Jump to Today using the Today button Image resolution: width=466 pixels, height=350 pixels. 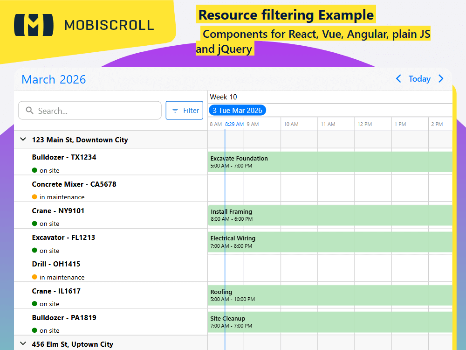coord(419,79)
